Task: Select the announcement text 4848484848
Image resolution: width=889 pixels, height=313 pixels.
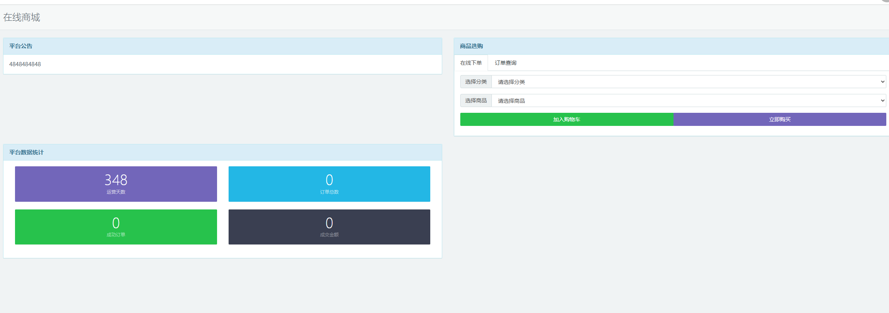Action: (x=25, y=64)
